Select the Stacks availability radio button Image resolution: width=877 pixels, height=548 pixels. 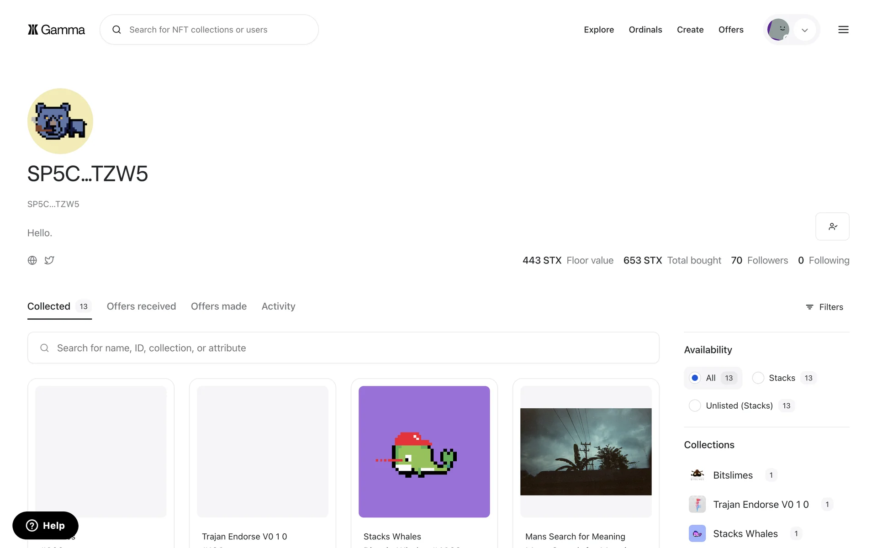[x=758, y=378]
